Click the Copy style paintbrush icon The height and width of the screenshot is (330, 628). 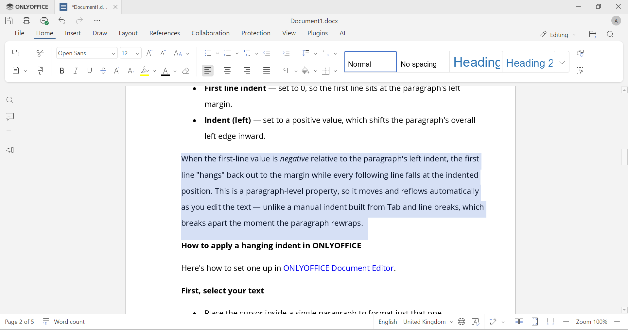coord(40,71)
